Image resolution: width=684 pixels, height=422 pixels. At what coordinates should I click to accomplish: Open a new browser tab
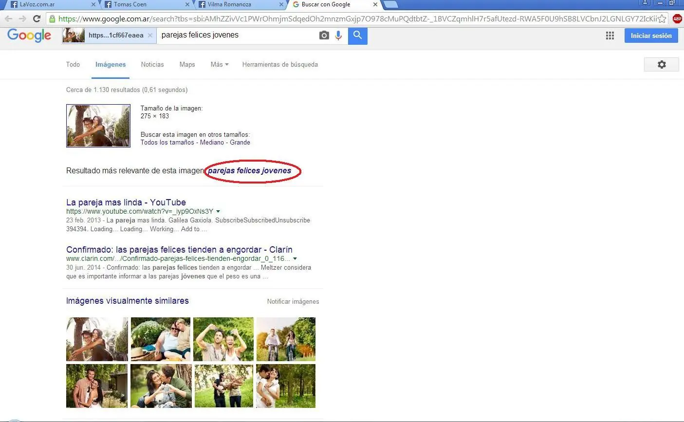tap(391, 5)
